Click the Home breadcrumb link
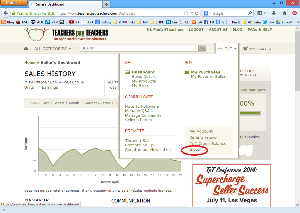Image resolution: width=300 pixels, height=213 pixels. tap(30, 63)
